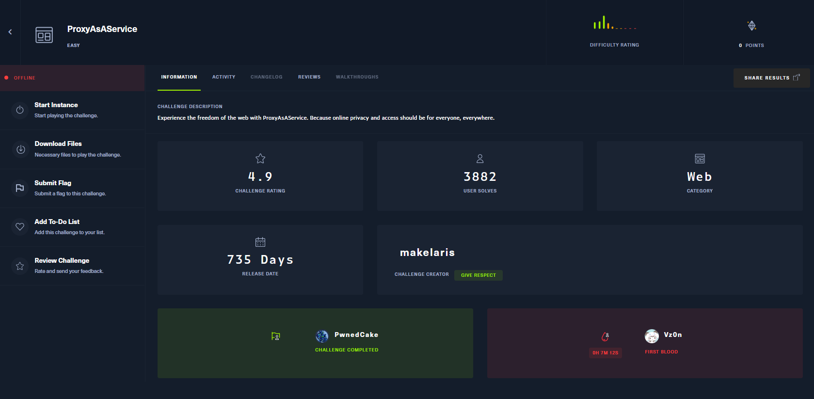Viewport: 814px width, 399px height.
Task: Click the First Blood red label
Action: [x=661, y=352]
